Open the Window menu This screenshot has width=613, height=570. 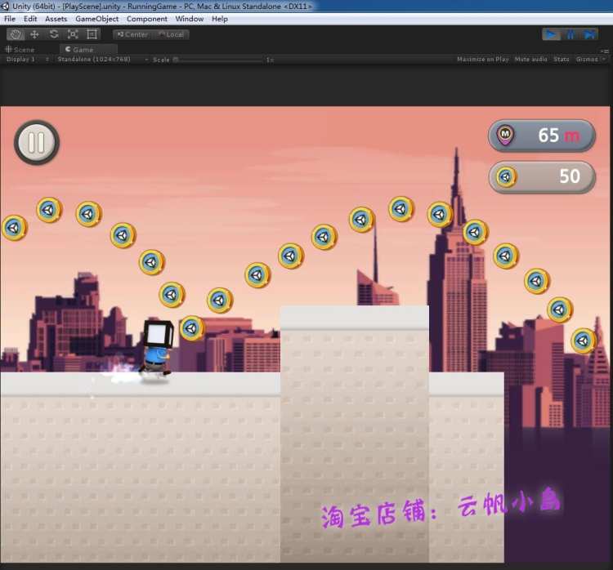(190, 19)
